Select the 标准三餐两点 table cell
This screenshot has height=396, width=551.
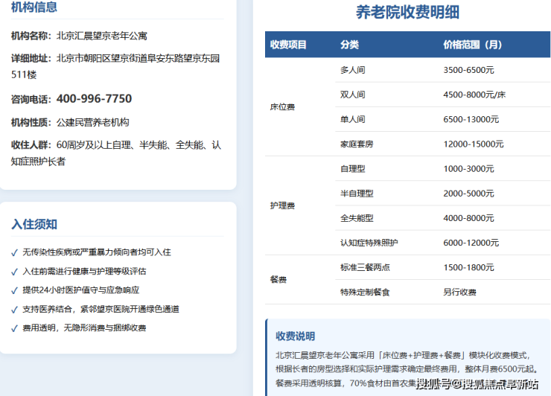point(365,267)
